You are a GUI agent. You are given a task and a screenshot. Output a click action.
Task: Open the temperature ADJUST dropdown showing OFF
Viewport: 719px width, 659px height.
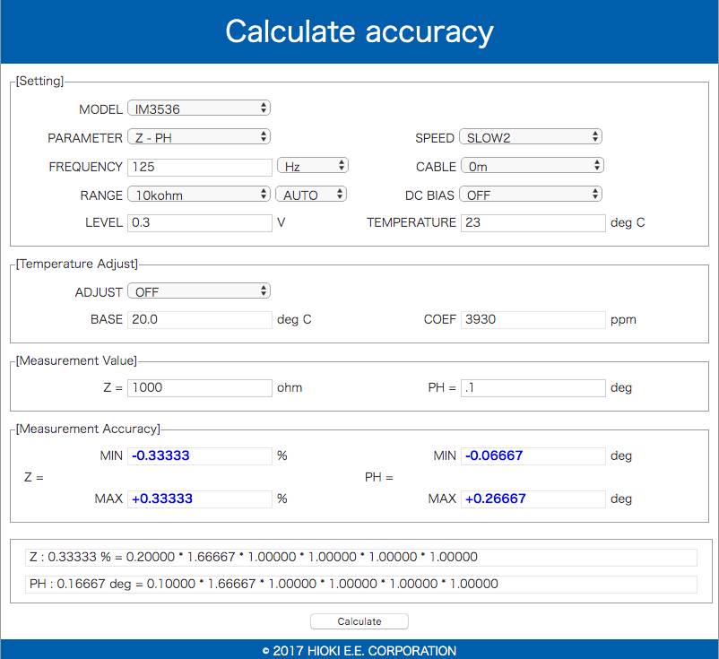[x=199, y=291]
